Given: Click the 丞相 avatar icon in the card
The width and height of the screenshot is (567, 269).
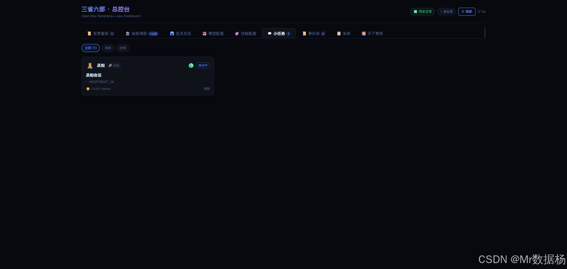Looking at the screenshot, I should 90,66.
